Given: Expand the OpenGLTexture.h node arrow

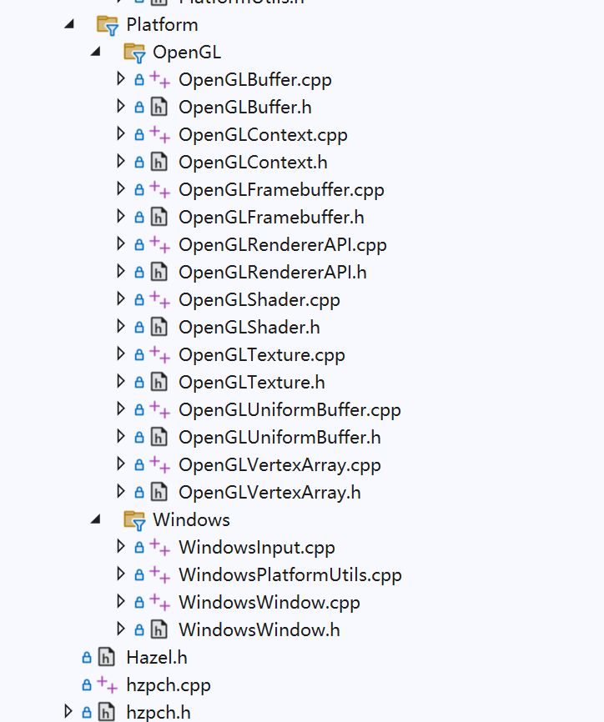Looking at the screenshot, I should coord(121,382).
